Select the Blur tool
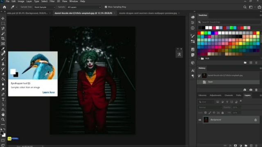 coord(3,84)
